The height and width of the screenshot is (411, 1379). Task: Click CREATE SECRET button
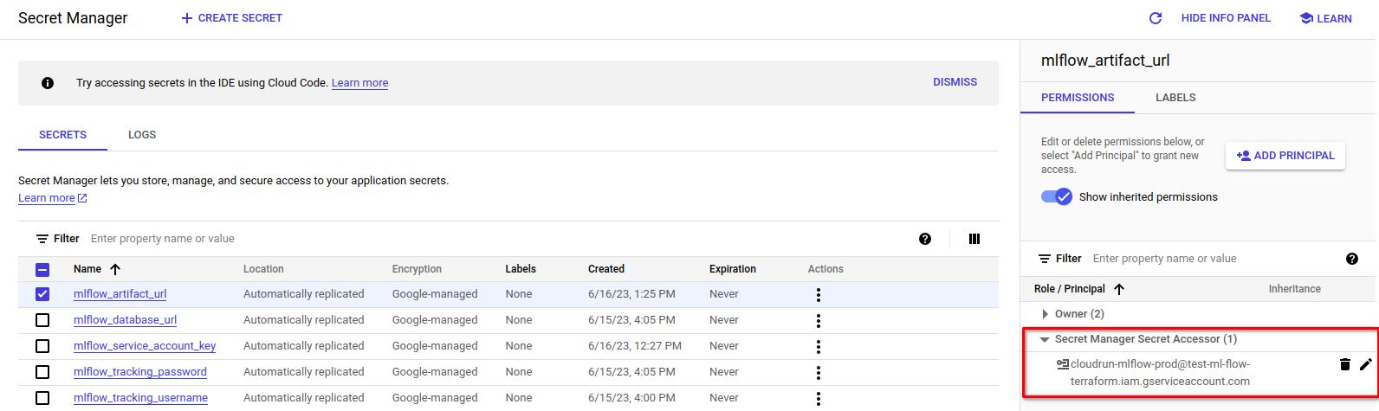[231, 18]
